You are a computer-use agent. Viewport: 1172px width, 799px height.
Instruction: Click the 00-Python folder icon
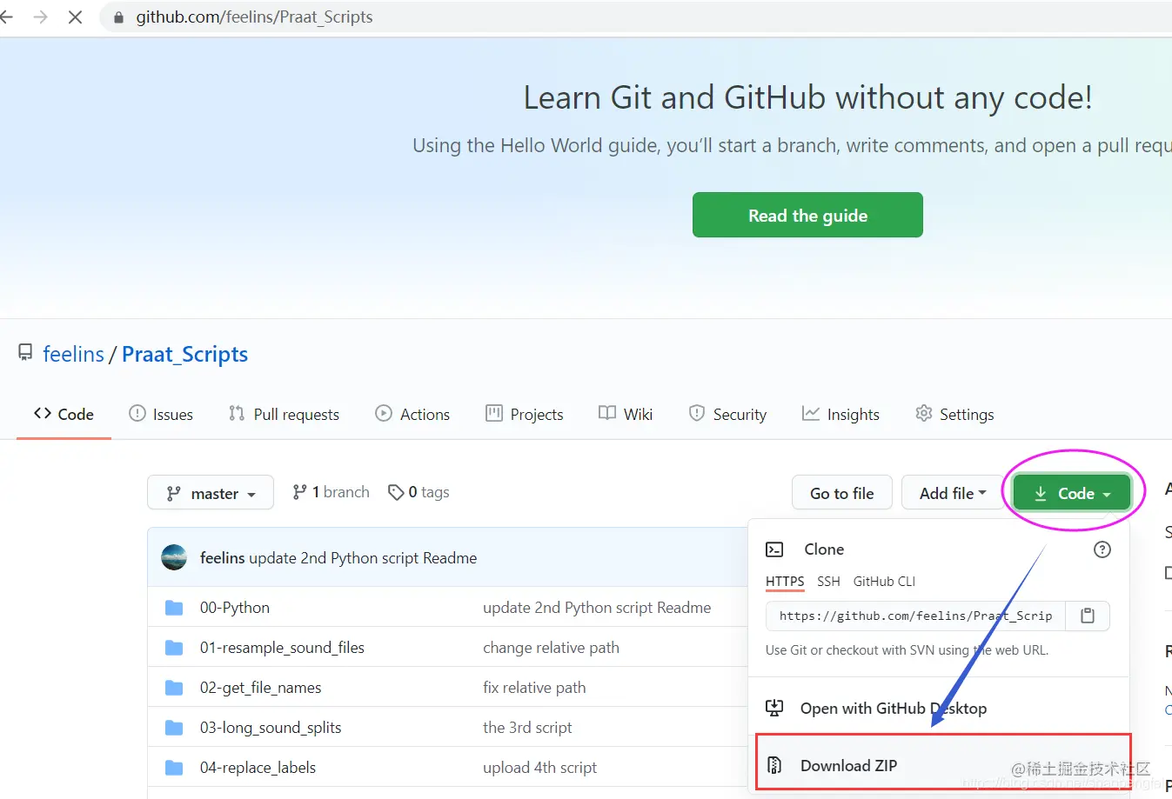point(174,608)
